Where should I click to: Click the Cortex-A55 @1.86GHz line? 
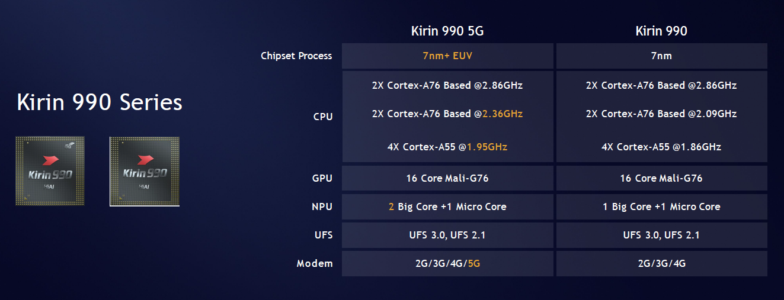tap(661, 147)
